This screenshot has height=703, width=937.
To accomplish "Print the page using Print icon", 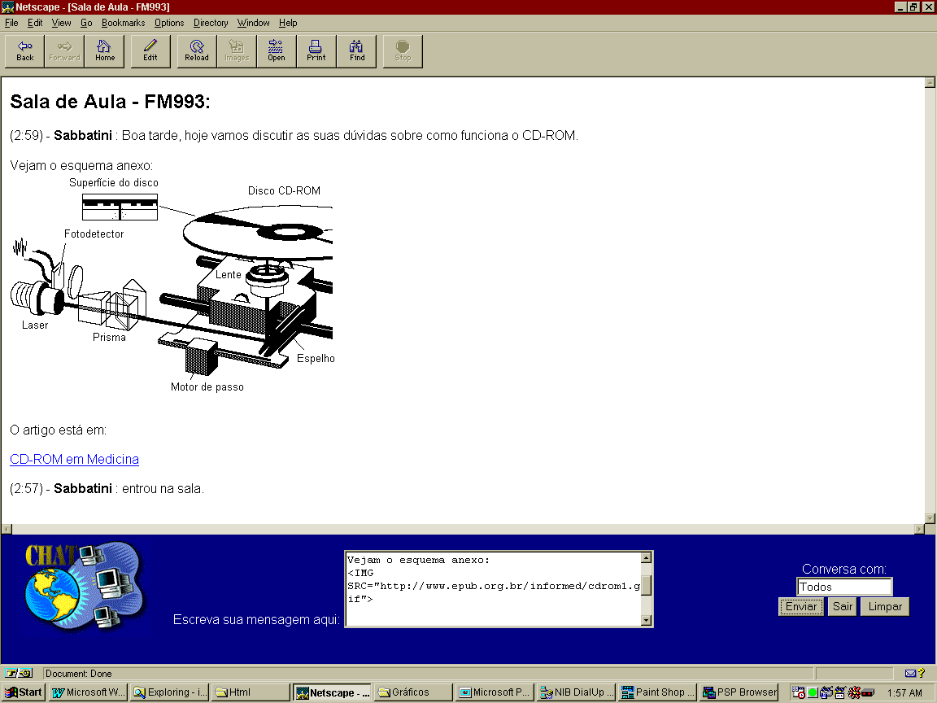I will click(316, 51).
